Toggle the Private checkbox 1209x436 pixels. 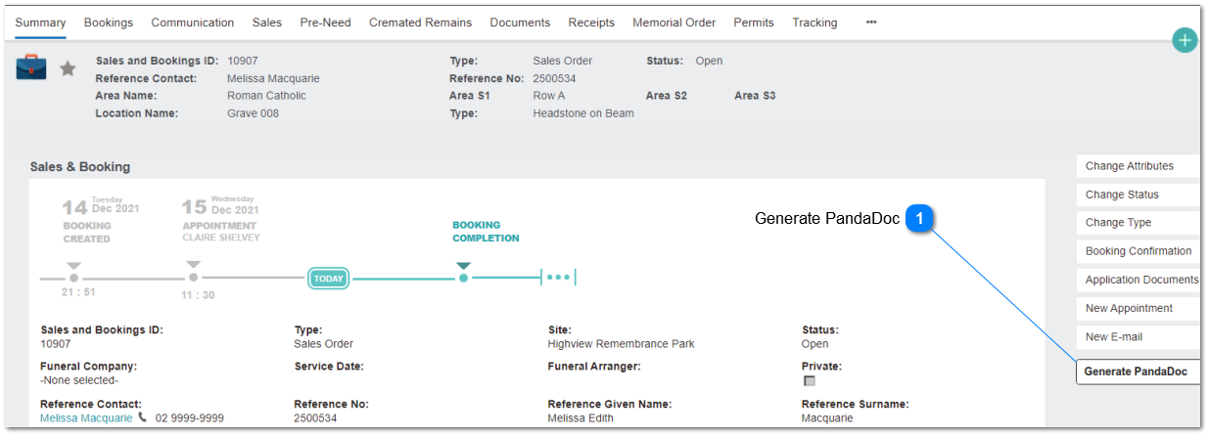click(x=810, y=381)
